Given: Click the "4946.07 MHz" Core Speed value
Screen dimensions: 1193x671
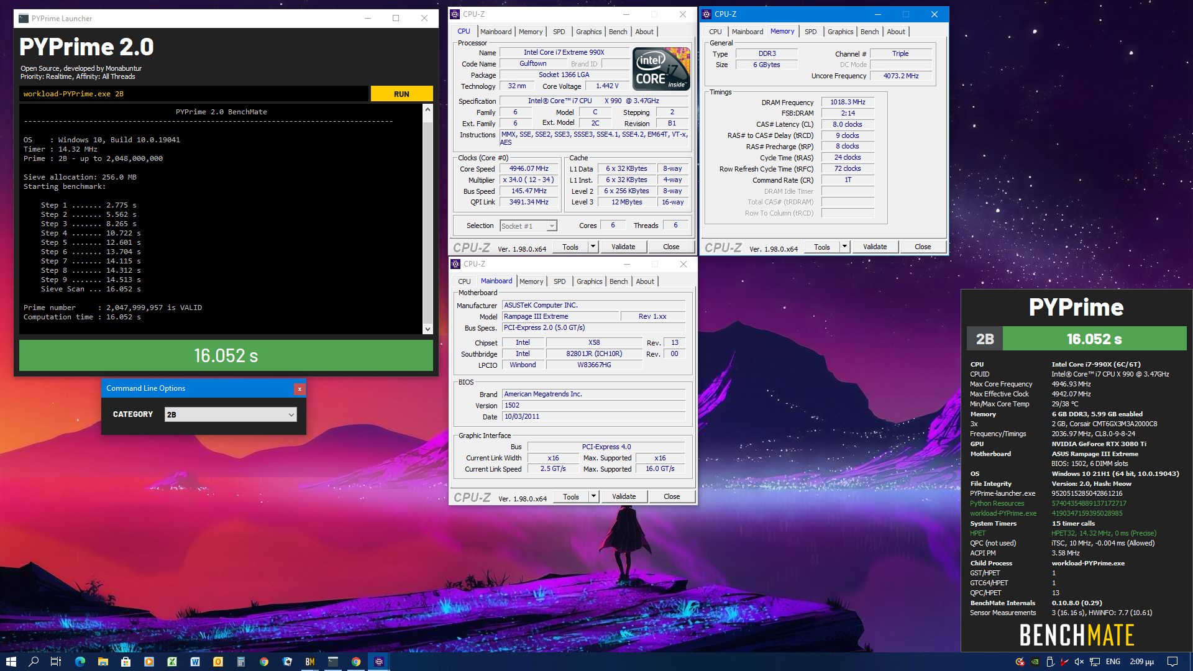Looking at the screenshot, I should pyautogui.click(x=529, y=168).
